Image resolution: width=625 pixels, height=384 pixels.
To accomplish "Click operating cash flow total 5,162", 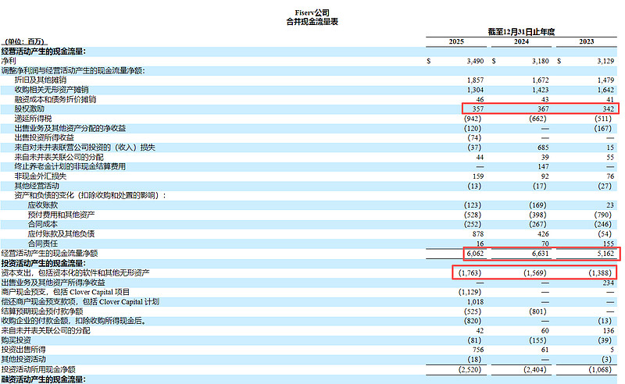I will point(605,254).
